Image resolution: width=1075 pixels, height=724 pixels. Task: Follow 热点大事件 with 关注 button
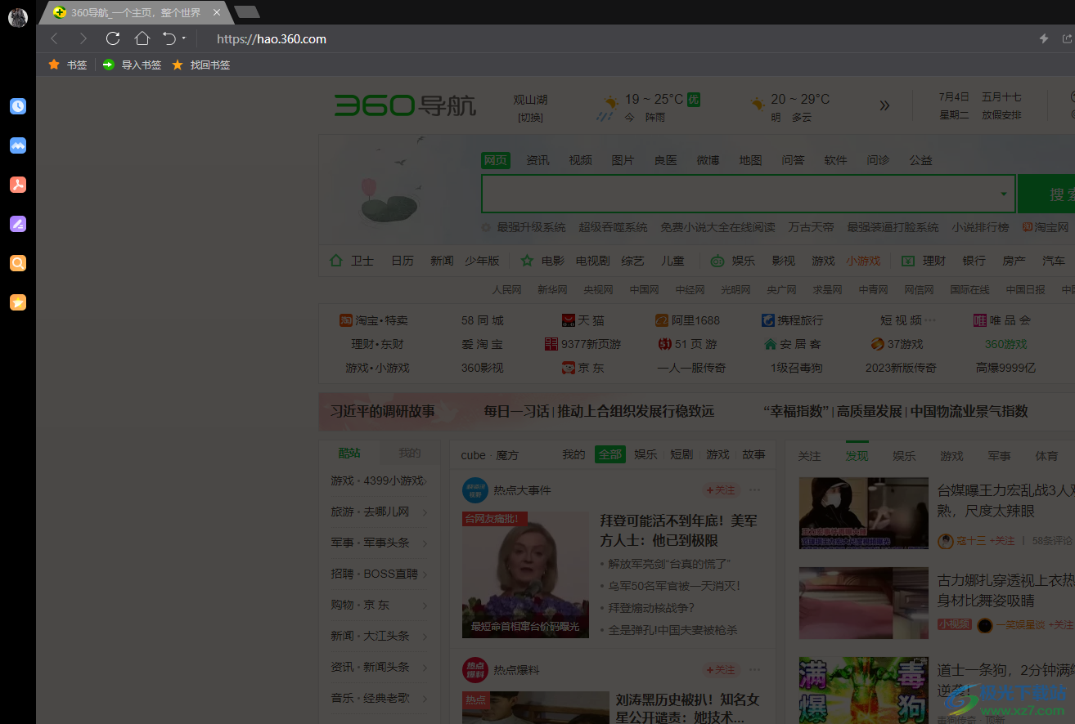[x=721, y=490]
